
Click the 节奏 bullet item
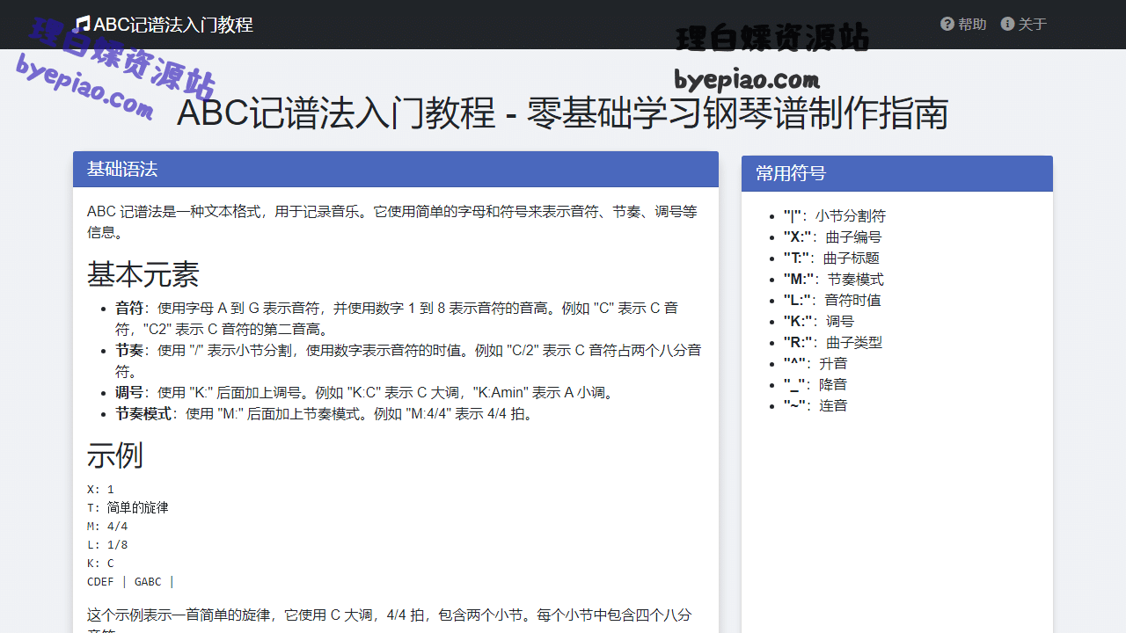pos(408,360)
